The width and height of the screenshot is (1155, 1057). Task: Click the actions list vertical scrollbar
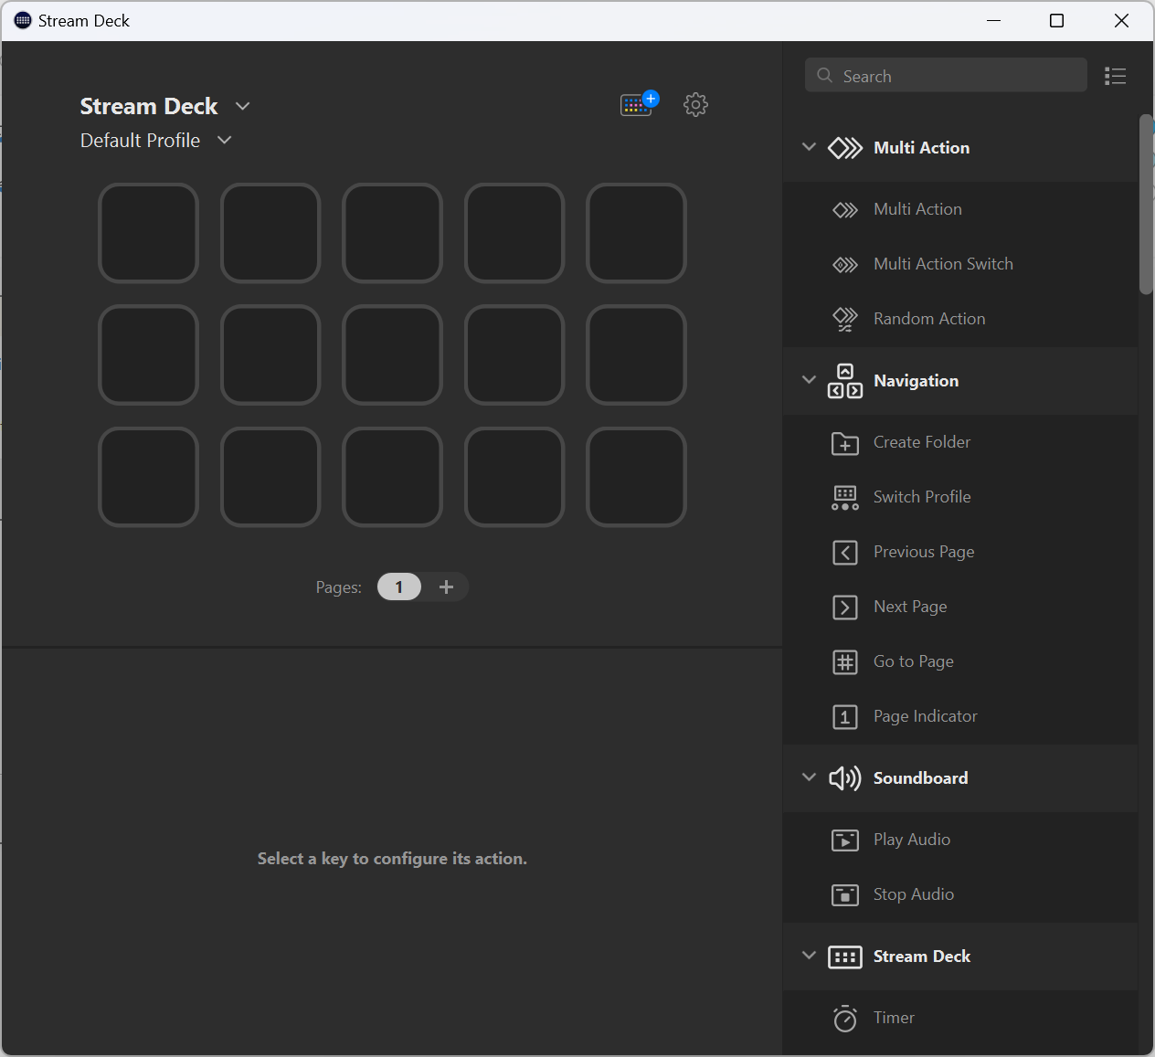pyautogui.click(x=1146, y=204)
